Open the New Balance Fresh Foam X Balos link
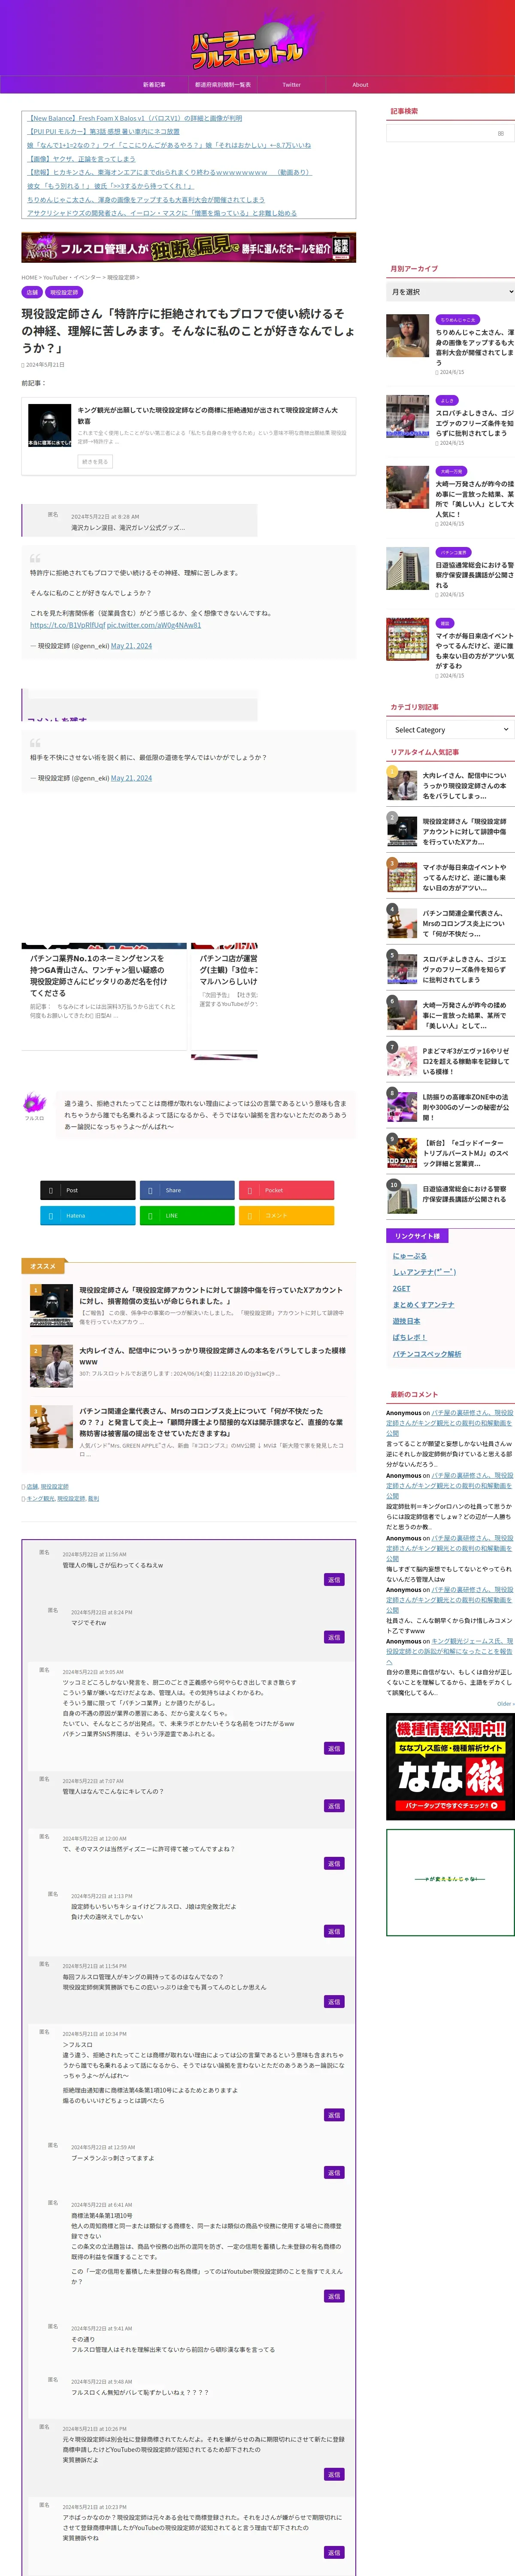This screenshot has height=2576, width=515. (134, 118)
